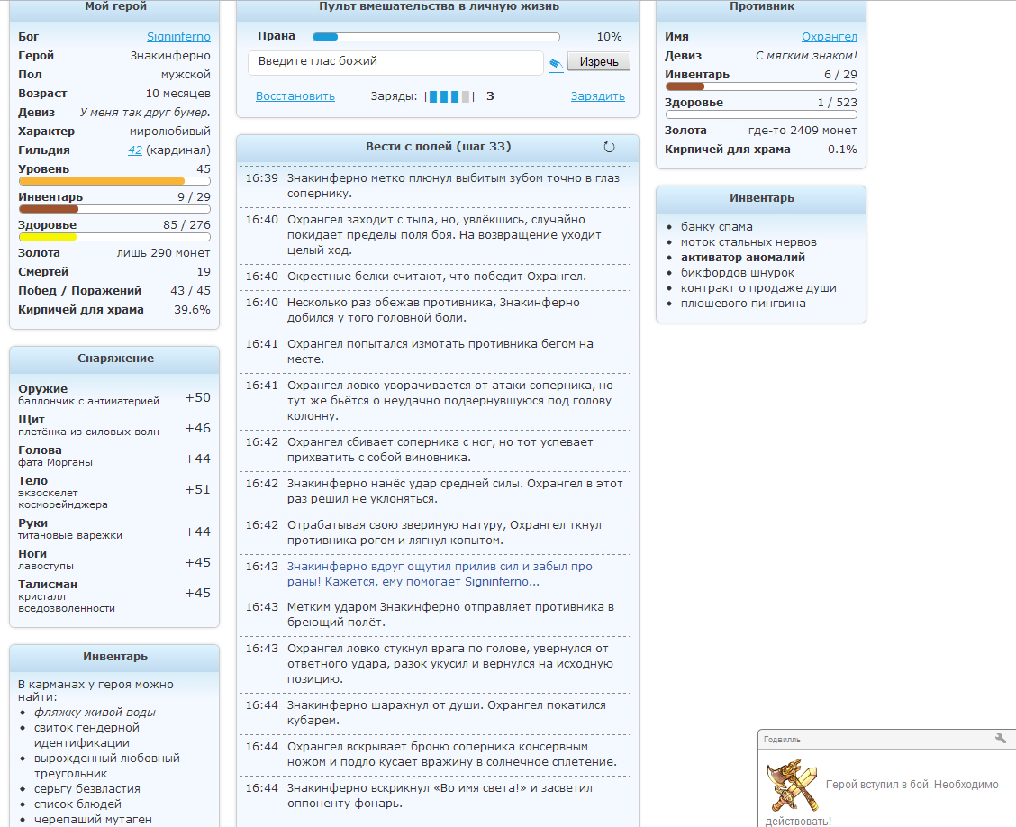Open guild 42 link
This screenshot has width=1016, height=827.
point(135,150)
